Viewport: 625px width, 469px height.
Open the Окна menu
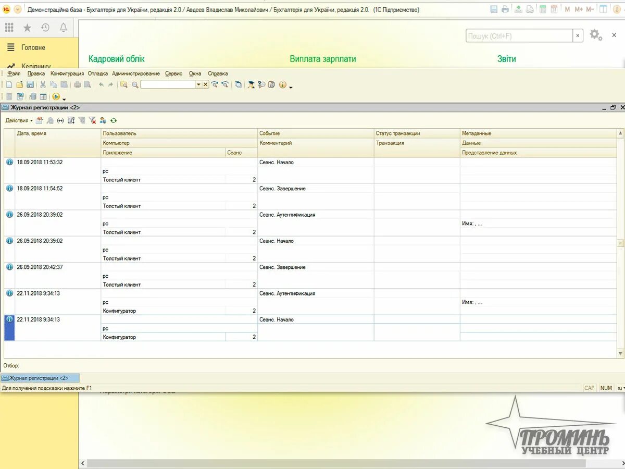195,73
